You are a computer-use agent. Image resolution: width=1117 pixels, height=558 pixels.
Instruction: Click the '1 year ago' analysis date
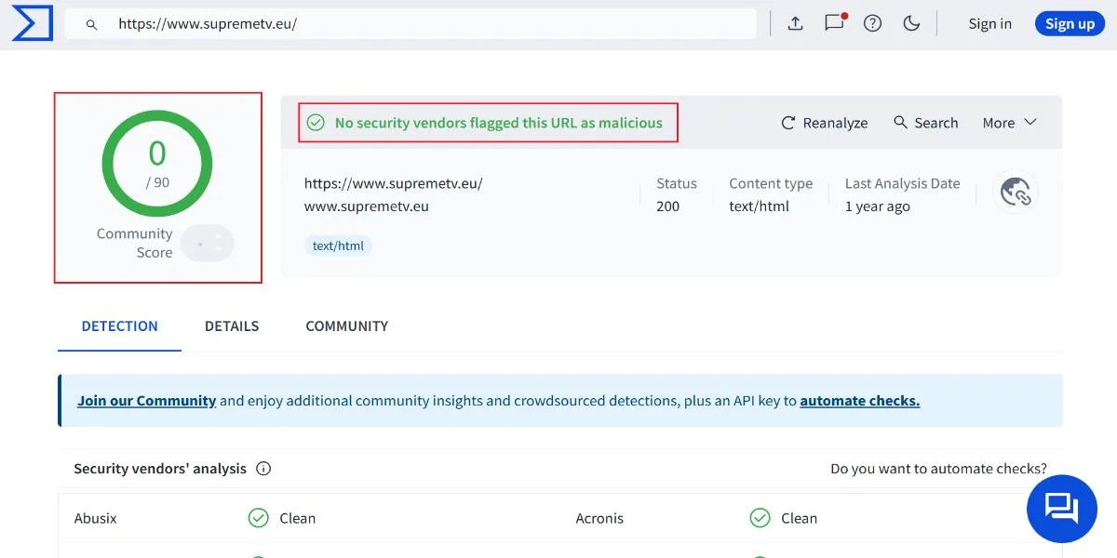pyautogui.click(x=878, y=206)
